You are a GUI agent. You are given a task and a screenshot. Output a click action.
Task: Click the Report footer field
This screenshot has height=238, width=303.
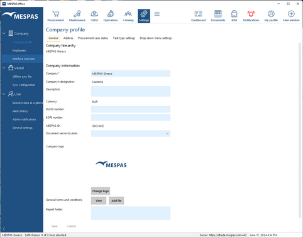(x=131, y=213)
